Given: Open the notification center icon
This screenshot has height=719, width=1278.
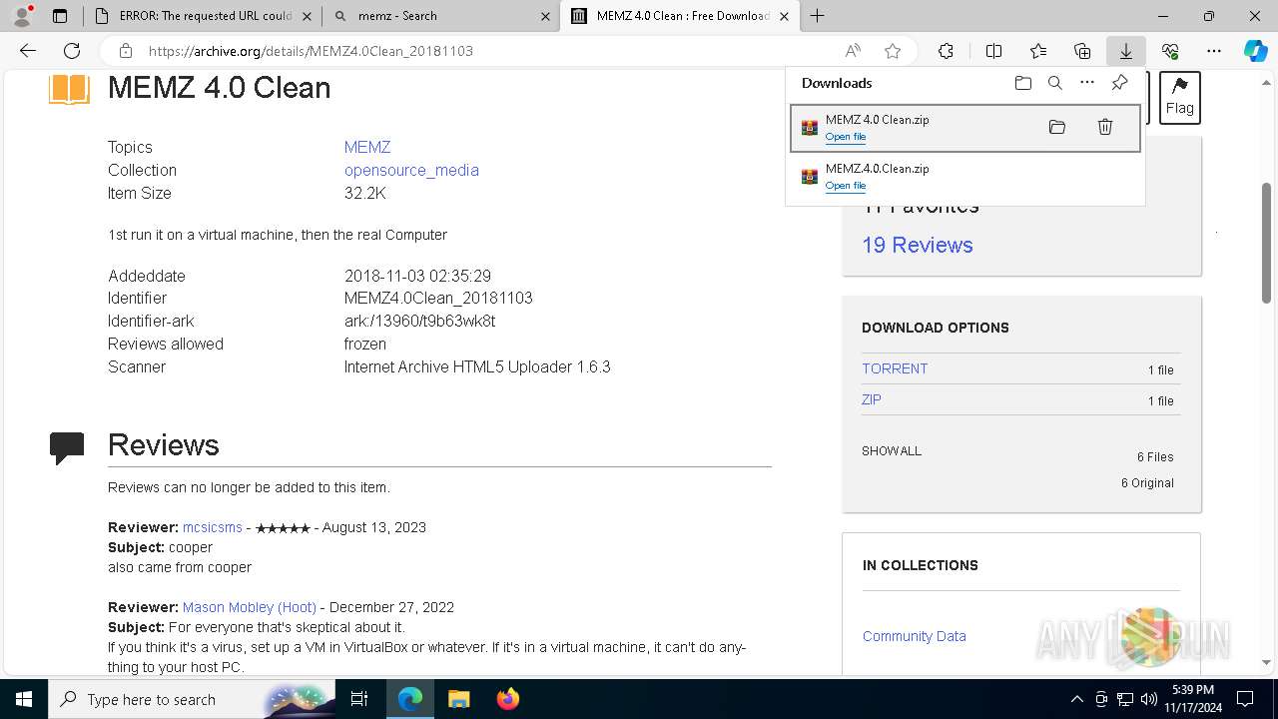Looking at the screenshot, I should [x=1245, y=699].
